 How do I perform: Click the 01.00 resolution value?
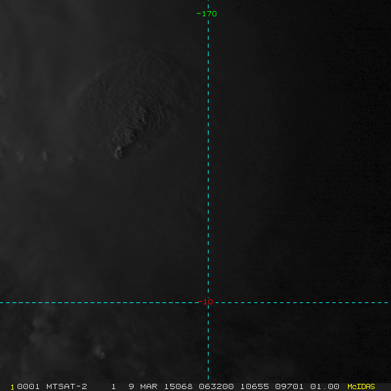[x=325, y=386]
